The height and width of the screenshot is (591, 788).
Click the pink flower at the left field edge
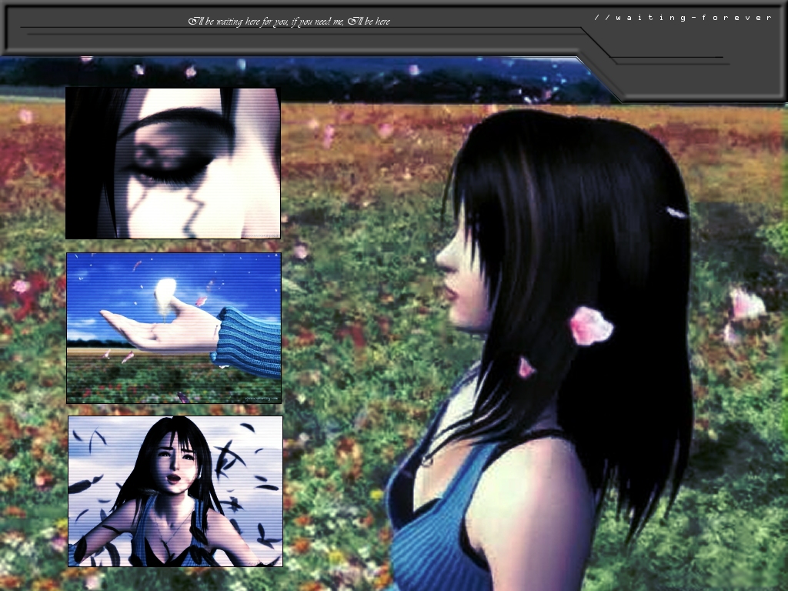[x=21, y=286]
